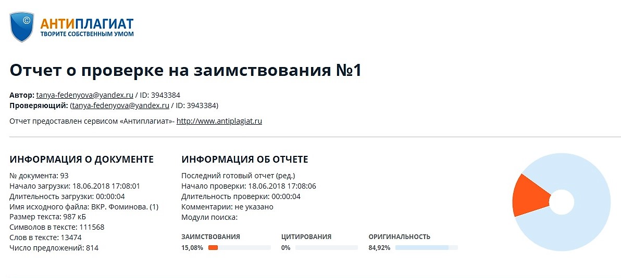Click the orange Заимствования progress bar
621x278 pixels.
[213, 248]
